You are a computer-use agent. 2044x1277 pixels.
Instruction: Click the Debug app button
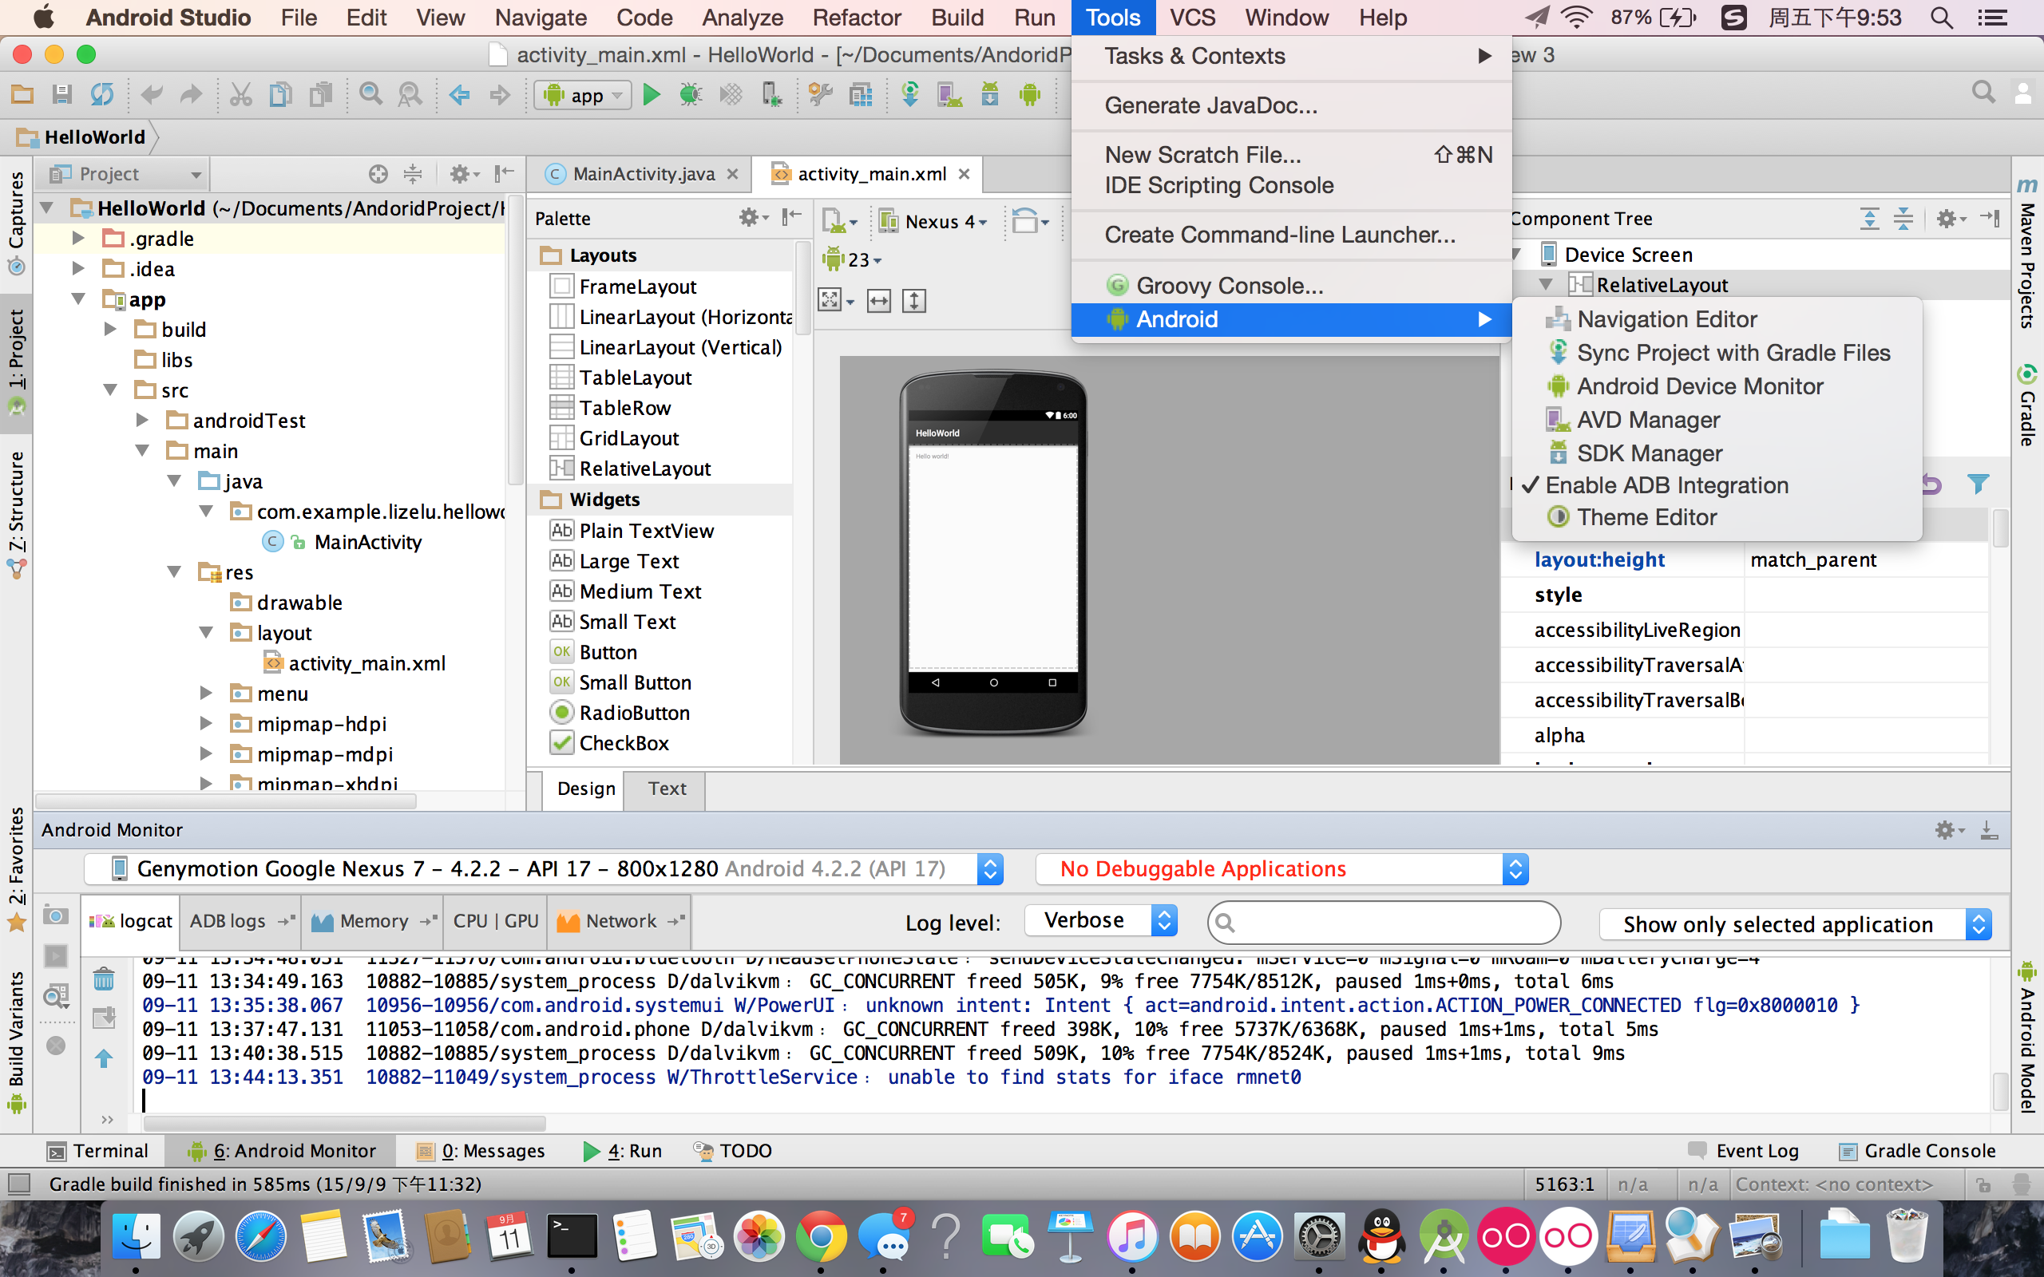[690, 93]
